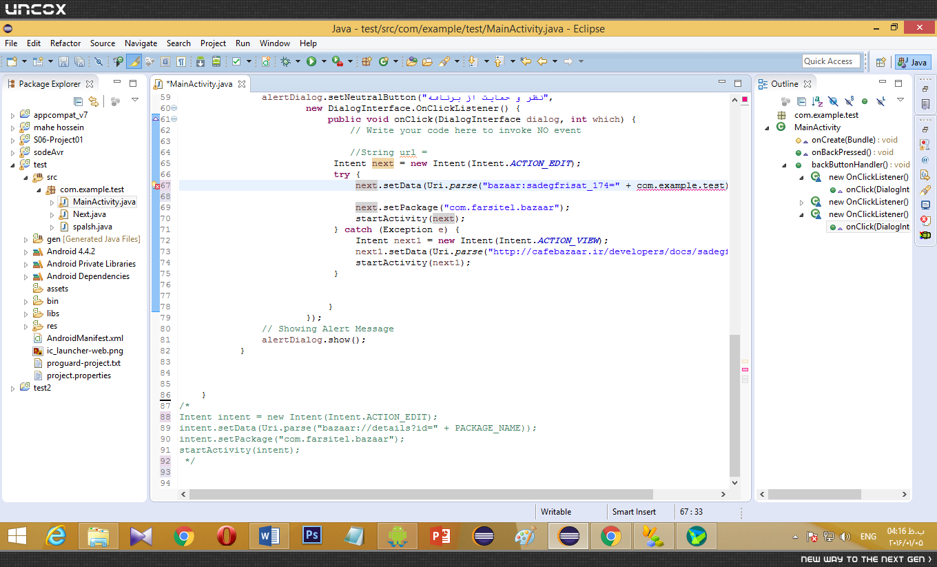Click the Outline horizontal scrollbar thumb
The image size is (937, 567).
coord(814,494)
